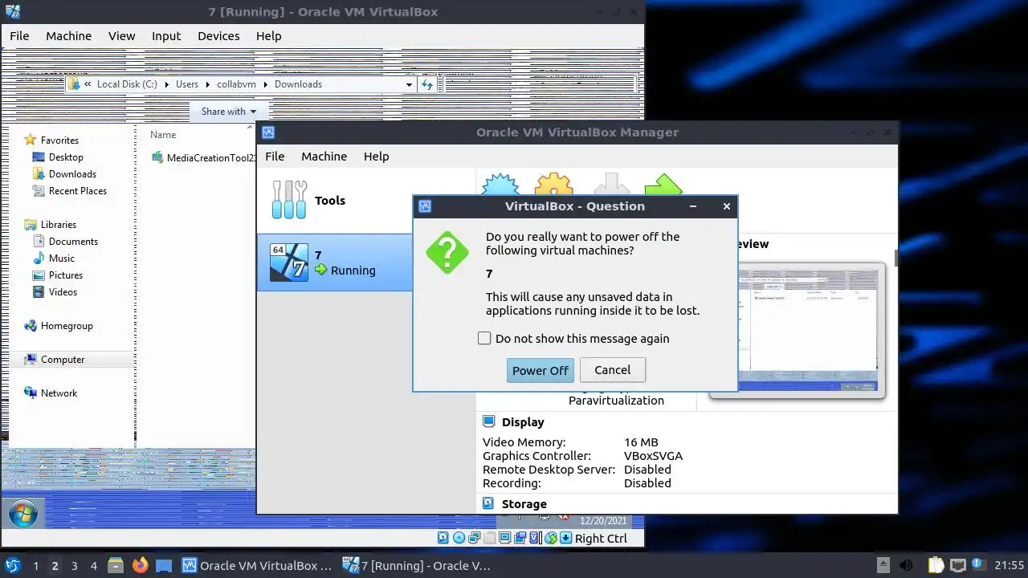The image size is (1028, 578).
Task: Open address bar history dropdown arrow
Action: (x=409, y=84)
